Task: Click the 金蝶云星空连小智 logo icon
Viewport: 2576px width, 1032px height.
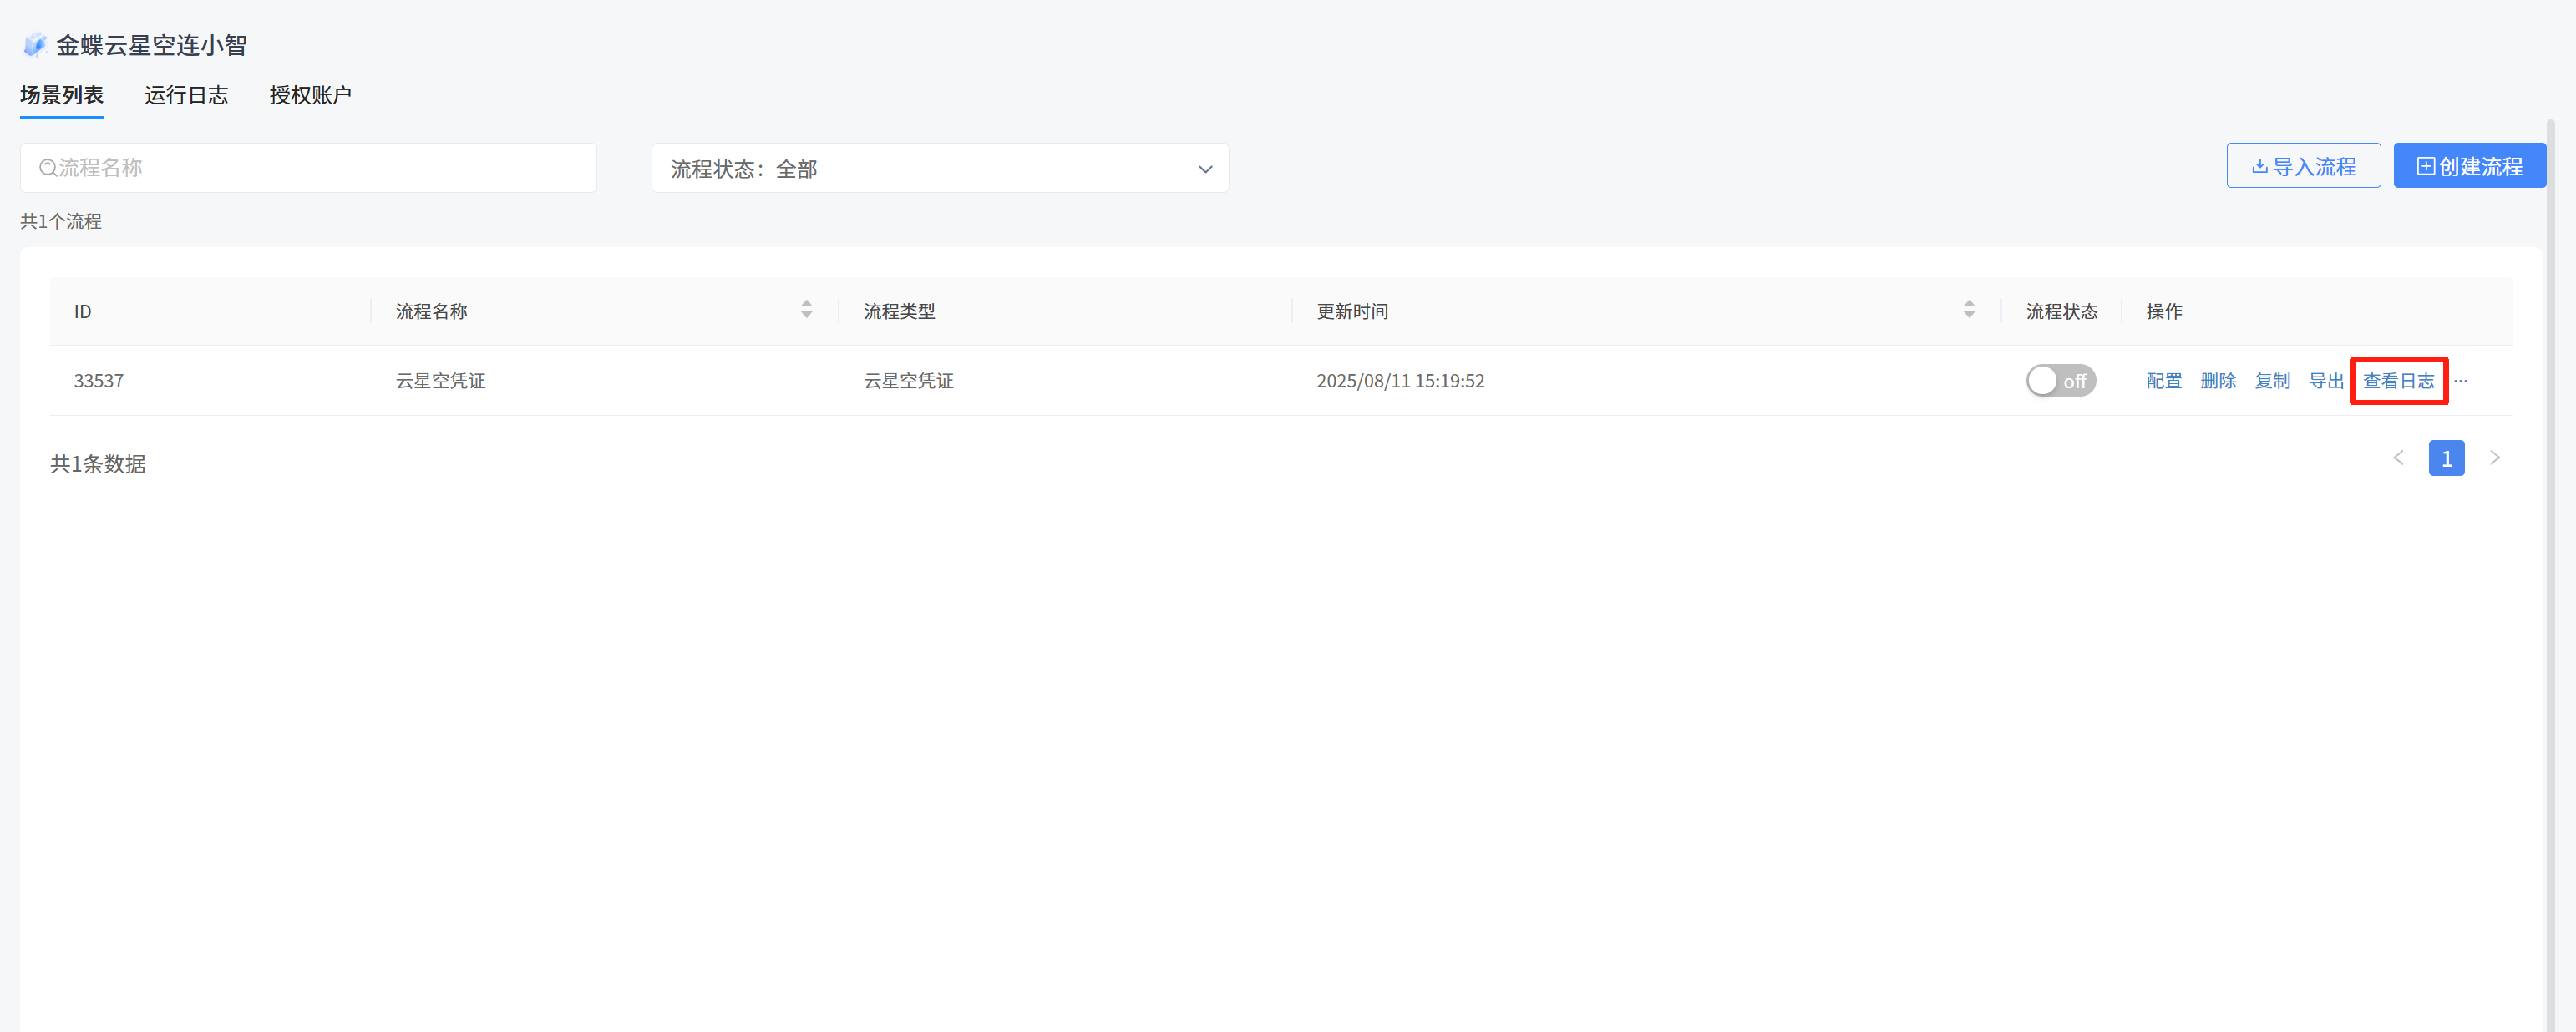Action: pyautogui.click(x=35, y=45)
